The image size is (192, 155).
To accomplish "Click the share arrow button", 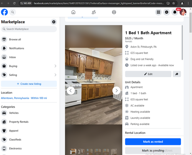I will 177,74.
